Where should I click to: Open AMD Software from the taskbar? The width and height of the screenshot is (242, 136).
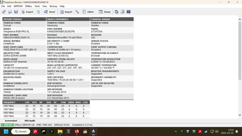point(35,131)
